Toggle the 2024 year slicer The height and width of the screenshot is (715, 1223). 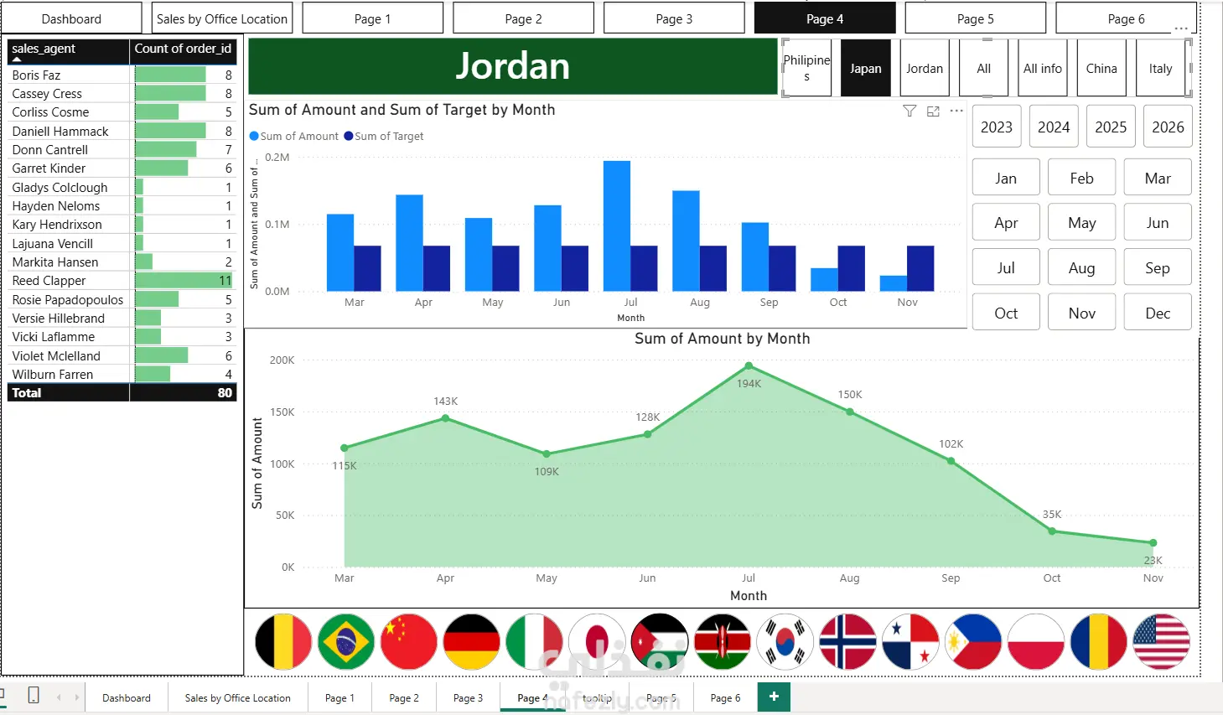1054,127
